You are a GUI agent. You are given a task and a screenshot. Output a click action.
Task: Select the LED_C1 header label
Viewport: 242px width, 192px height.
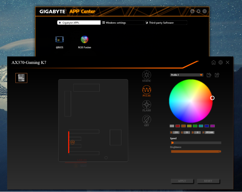pos(82,160)
